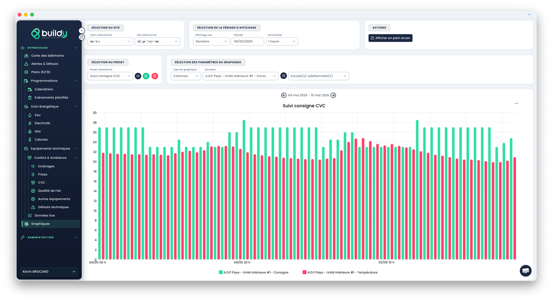Open Eclairages equipment page

tap(46, 166)
